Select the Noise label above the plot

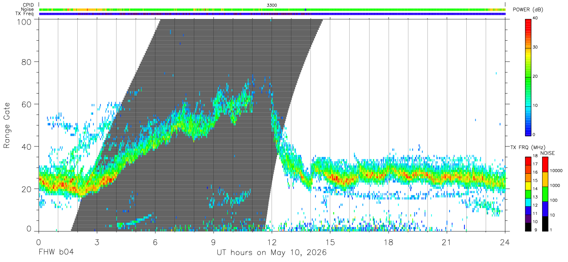click(x=27, y=9)
